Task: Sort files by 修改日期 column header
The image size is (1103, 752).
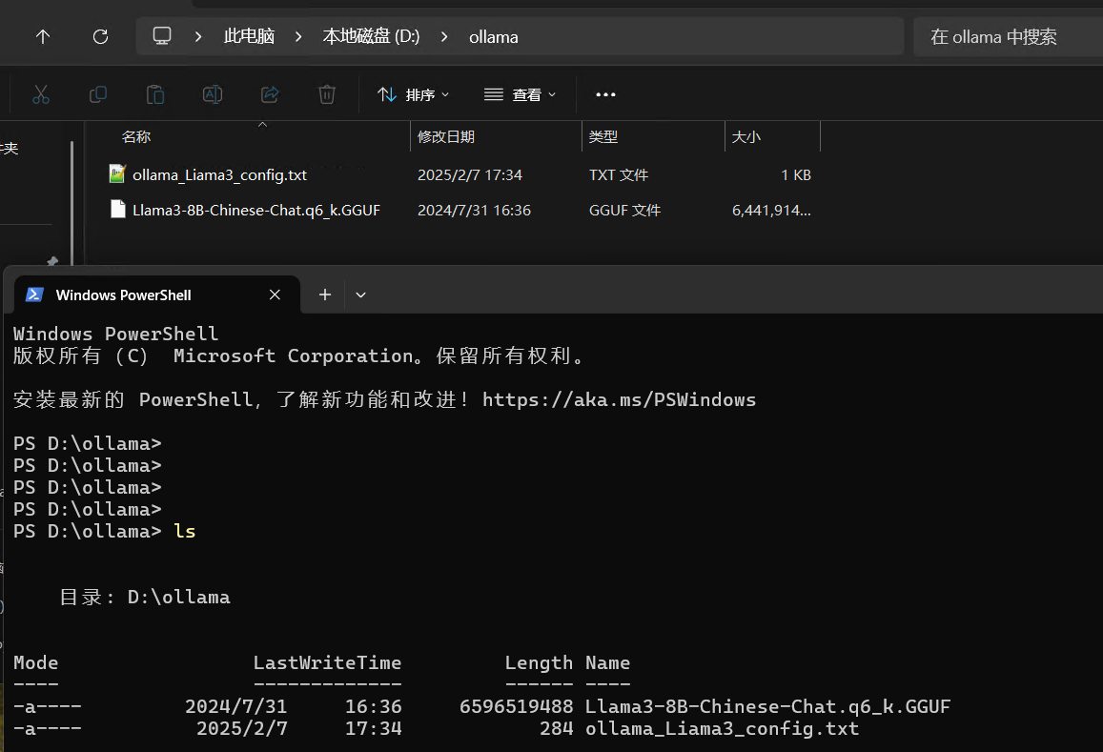Action: click(x=446, y=137)
